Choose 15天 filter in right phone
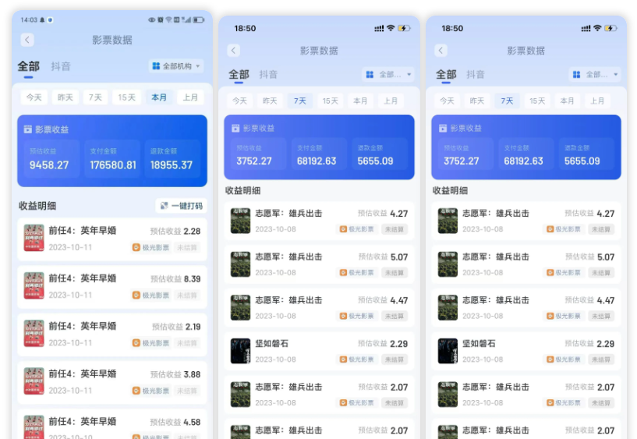Viewport: 637px width, 439px height. point(537,101)
